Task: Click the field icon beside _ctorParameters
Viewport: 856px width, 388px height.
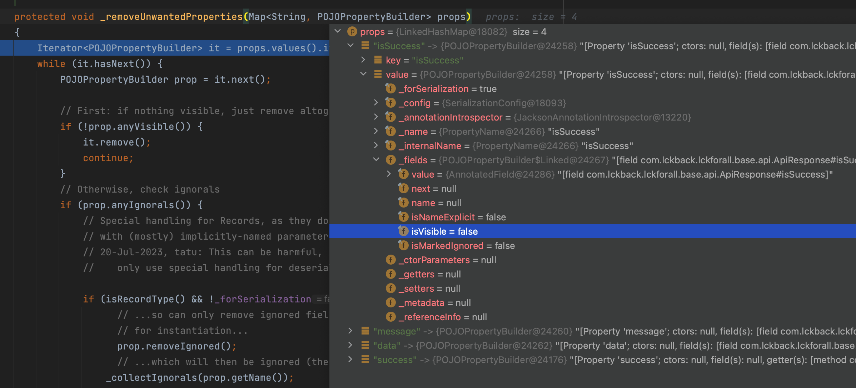Action: [390, 260]
